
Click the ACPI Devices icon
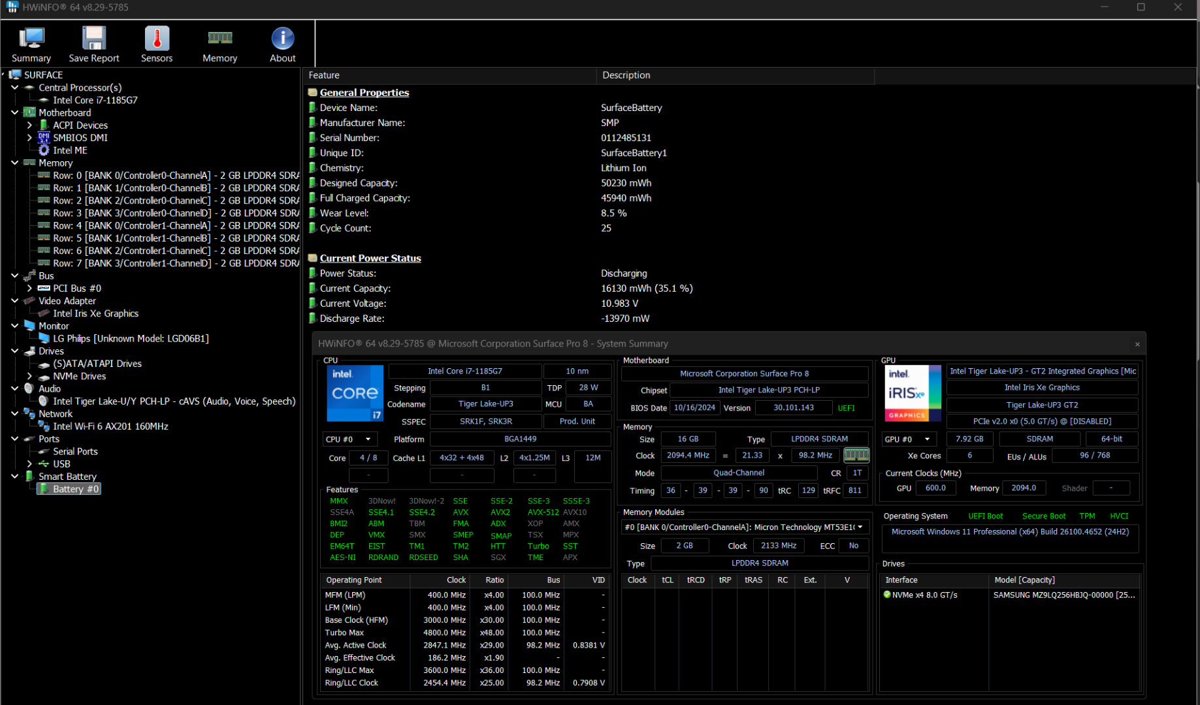click(x=44, y=125)
